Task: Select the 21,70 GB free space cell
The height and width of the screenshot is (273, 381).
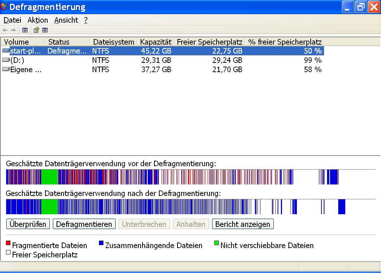Action: pyautogui.click(x=227, y=70)
